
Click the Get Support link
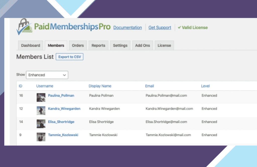160,28
